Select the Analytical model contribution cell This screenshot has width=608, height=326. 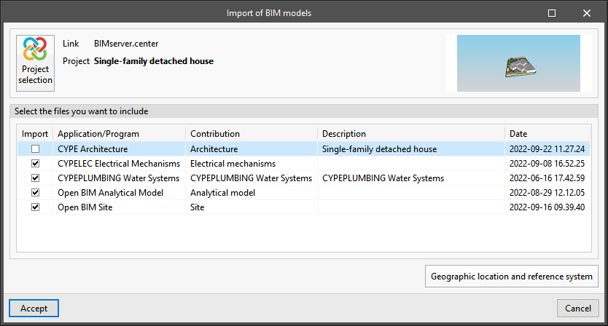point(222,193)
